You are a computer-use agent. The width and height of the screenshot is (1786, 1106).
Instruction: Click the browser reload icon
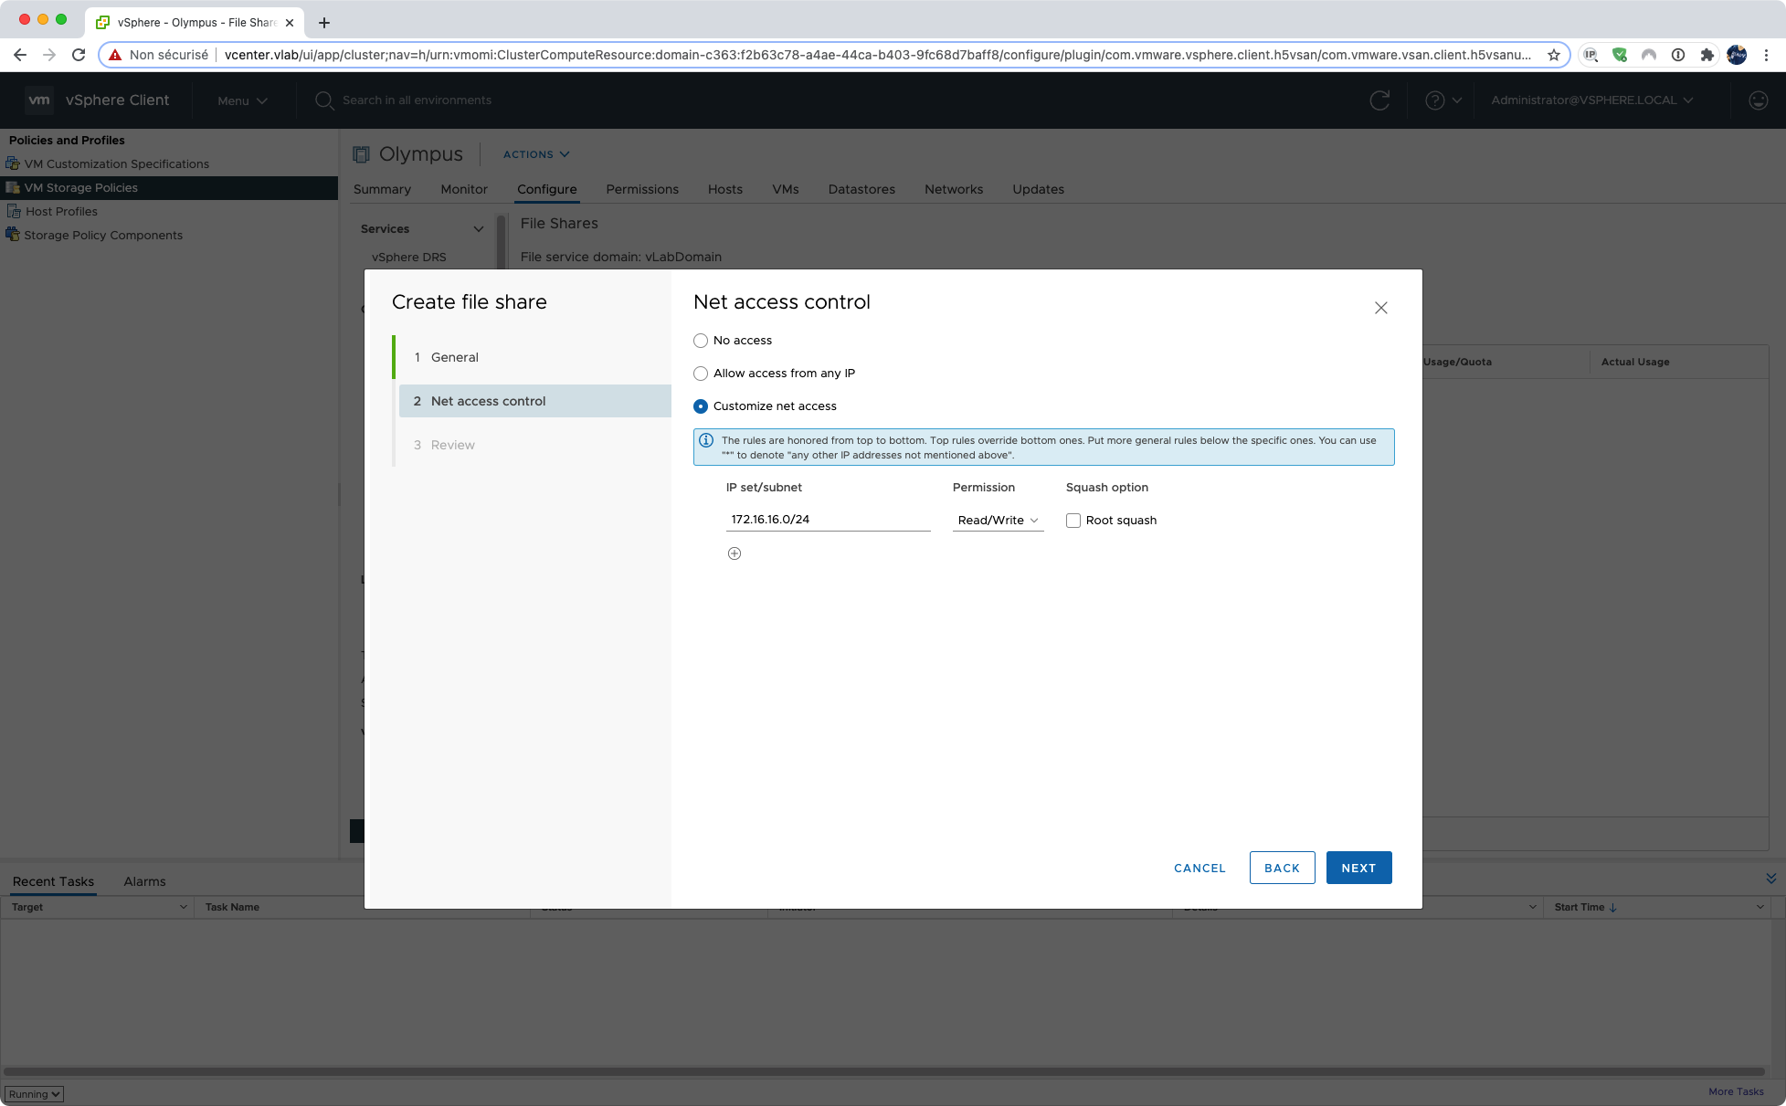(79, 55)
